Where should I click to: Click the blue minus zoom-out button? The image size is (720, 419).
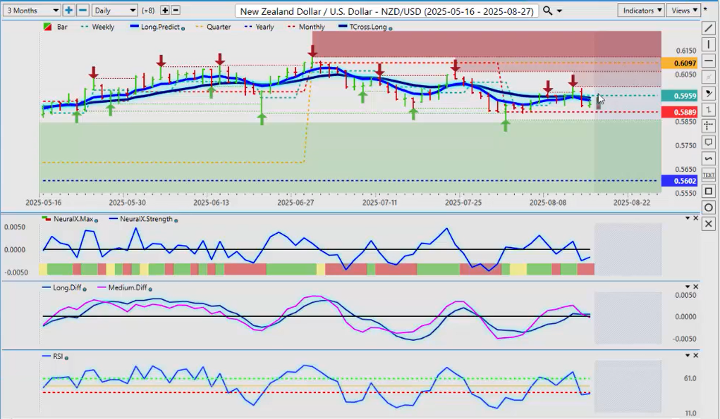[83, 11]
